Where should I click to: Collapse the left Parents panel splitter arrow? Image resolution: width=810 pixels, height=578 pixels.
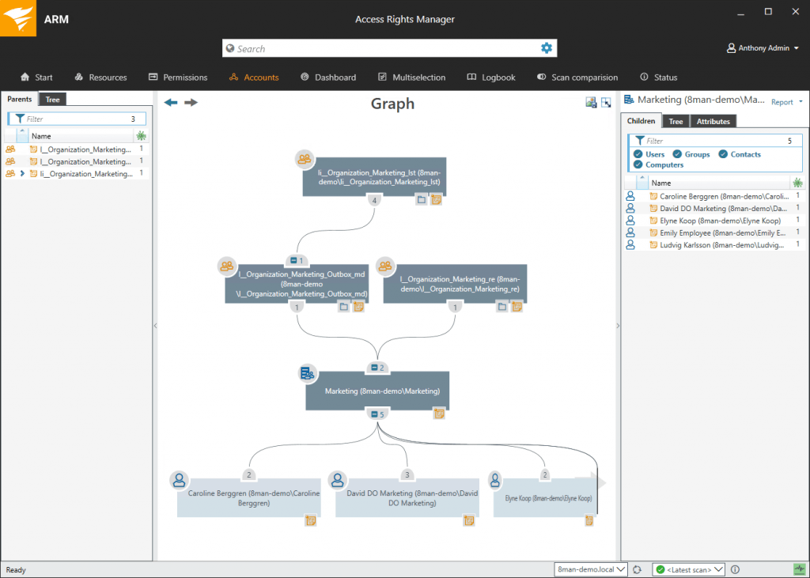coord(155,326)
